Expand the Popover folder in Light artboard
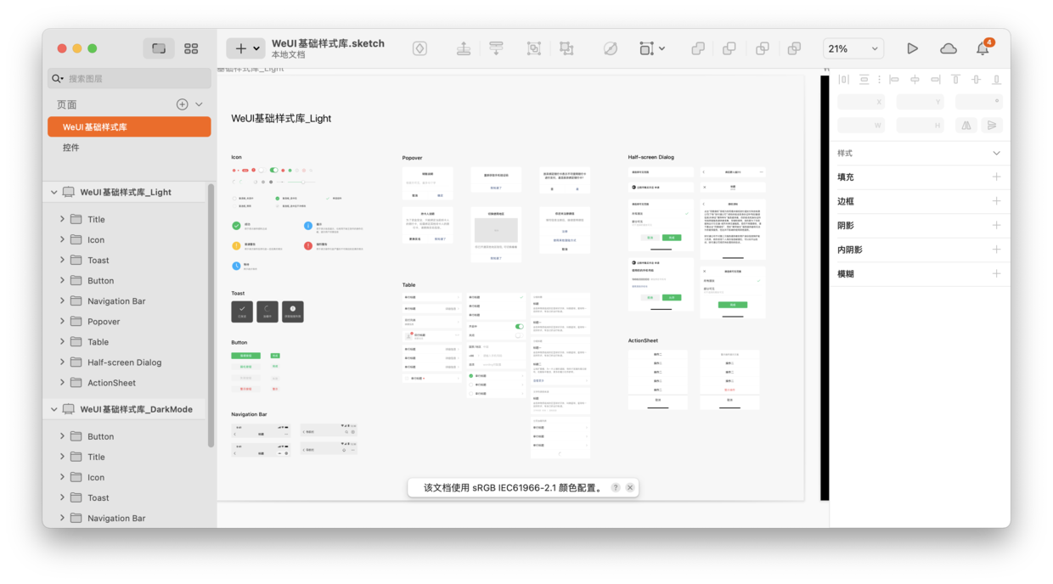This screenshot has width=1053, height=584. coord(62,321)
